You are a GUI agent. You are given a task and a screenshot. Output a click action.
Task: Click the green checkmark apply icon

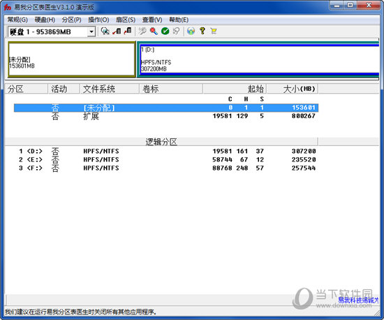click(165, 31)
